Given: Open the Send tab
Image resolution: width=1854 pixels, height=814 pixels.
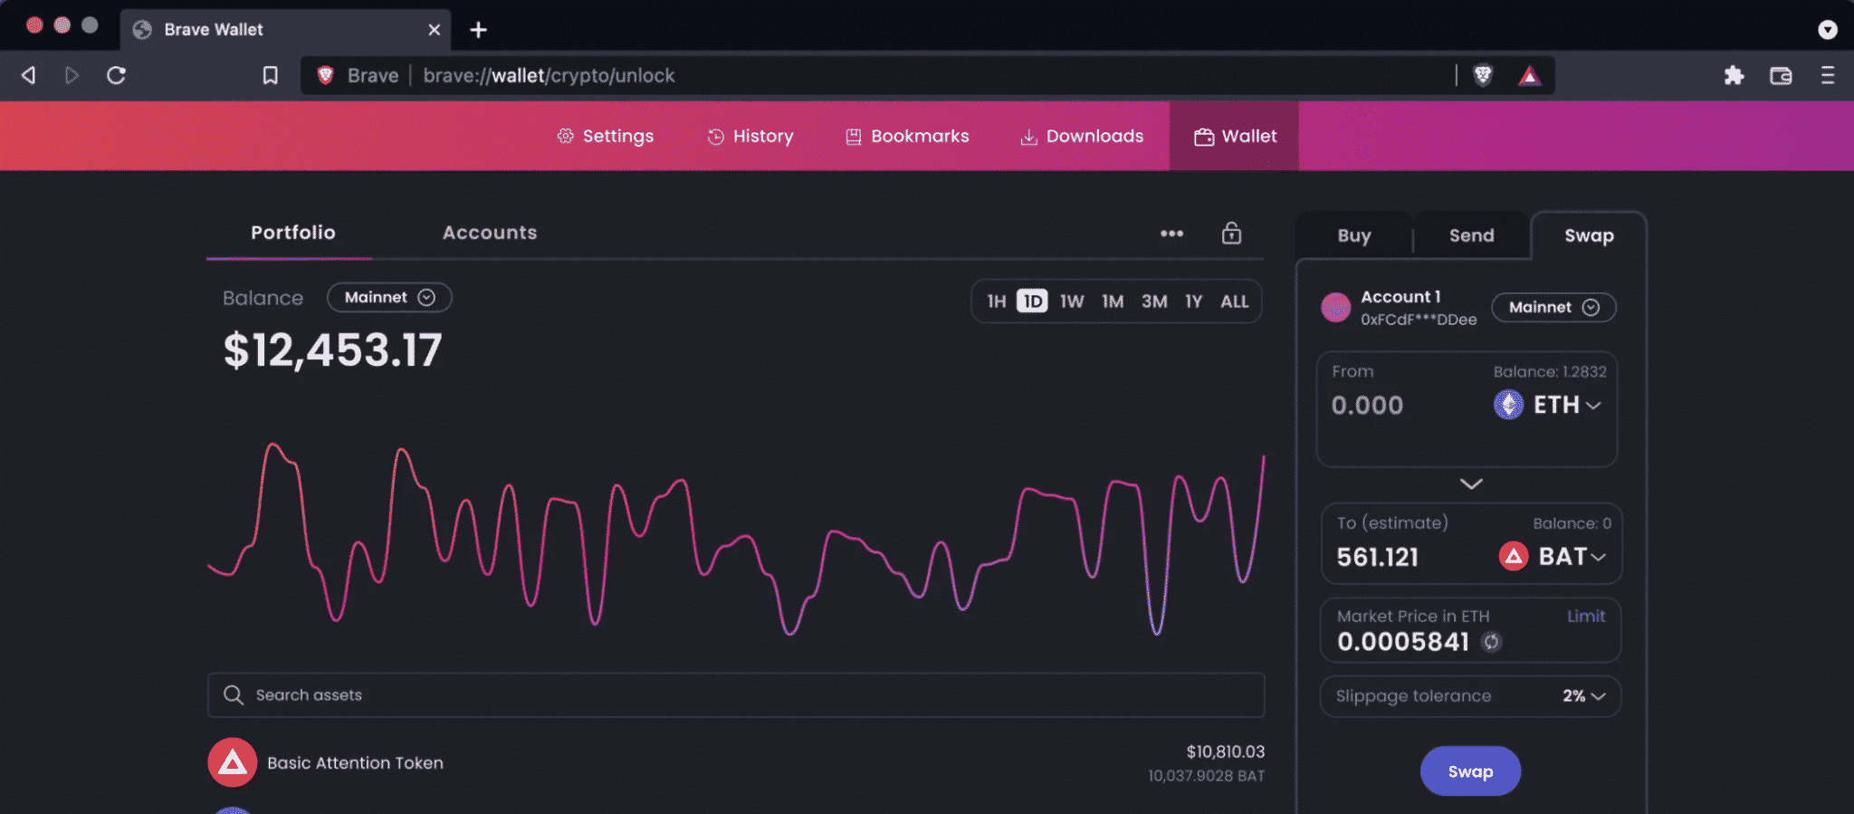Looking at the screenshot, I should 1471,235.
